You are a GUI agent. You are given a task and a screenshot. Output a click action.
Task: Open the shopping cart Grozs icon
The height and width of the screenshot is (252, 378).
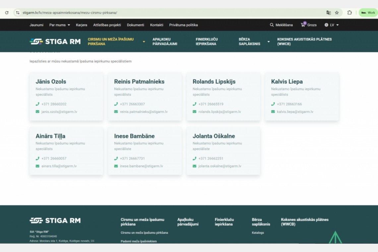coord(303,25)
